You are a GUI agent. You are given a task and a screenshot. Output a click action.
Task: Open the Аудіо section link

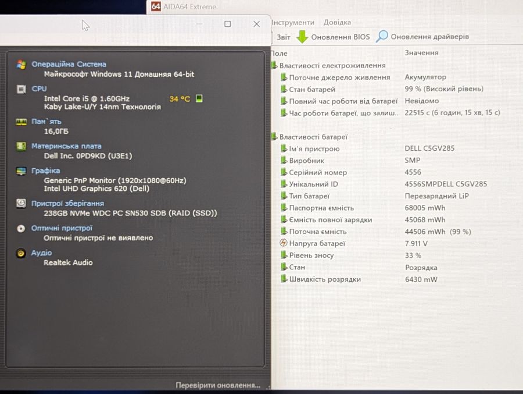click(x=41, y=253)
